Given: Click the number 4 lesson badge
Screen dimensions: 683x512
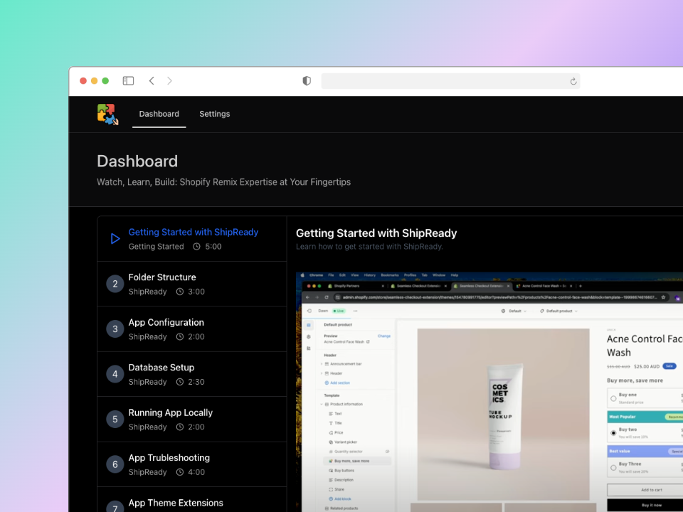Looking at the screenshot, I should [115, 374].
